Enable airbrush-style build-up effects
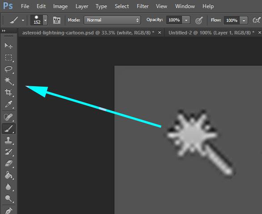262x214 pixels. click(257, 21)
